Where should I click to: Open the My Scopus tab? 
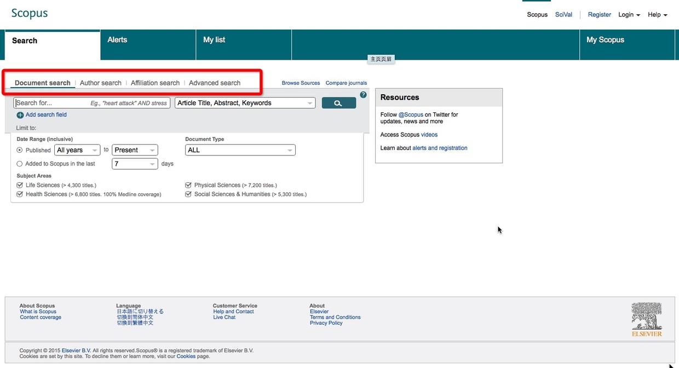(627, 45)
